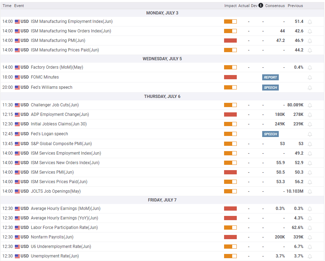Click previous value 80.089K for Challenger Job Cuts

tap(295, 105)
